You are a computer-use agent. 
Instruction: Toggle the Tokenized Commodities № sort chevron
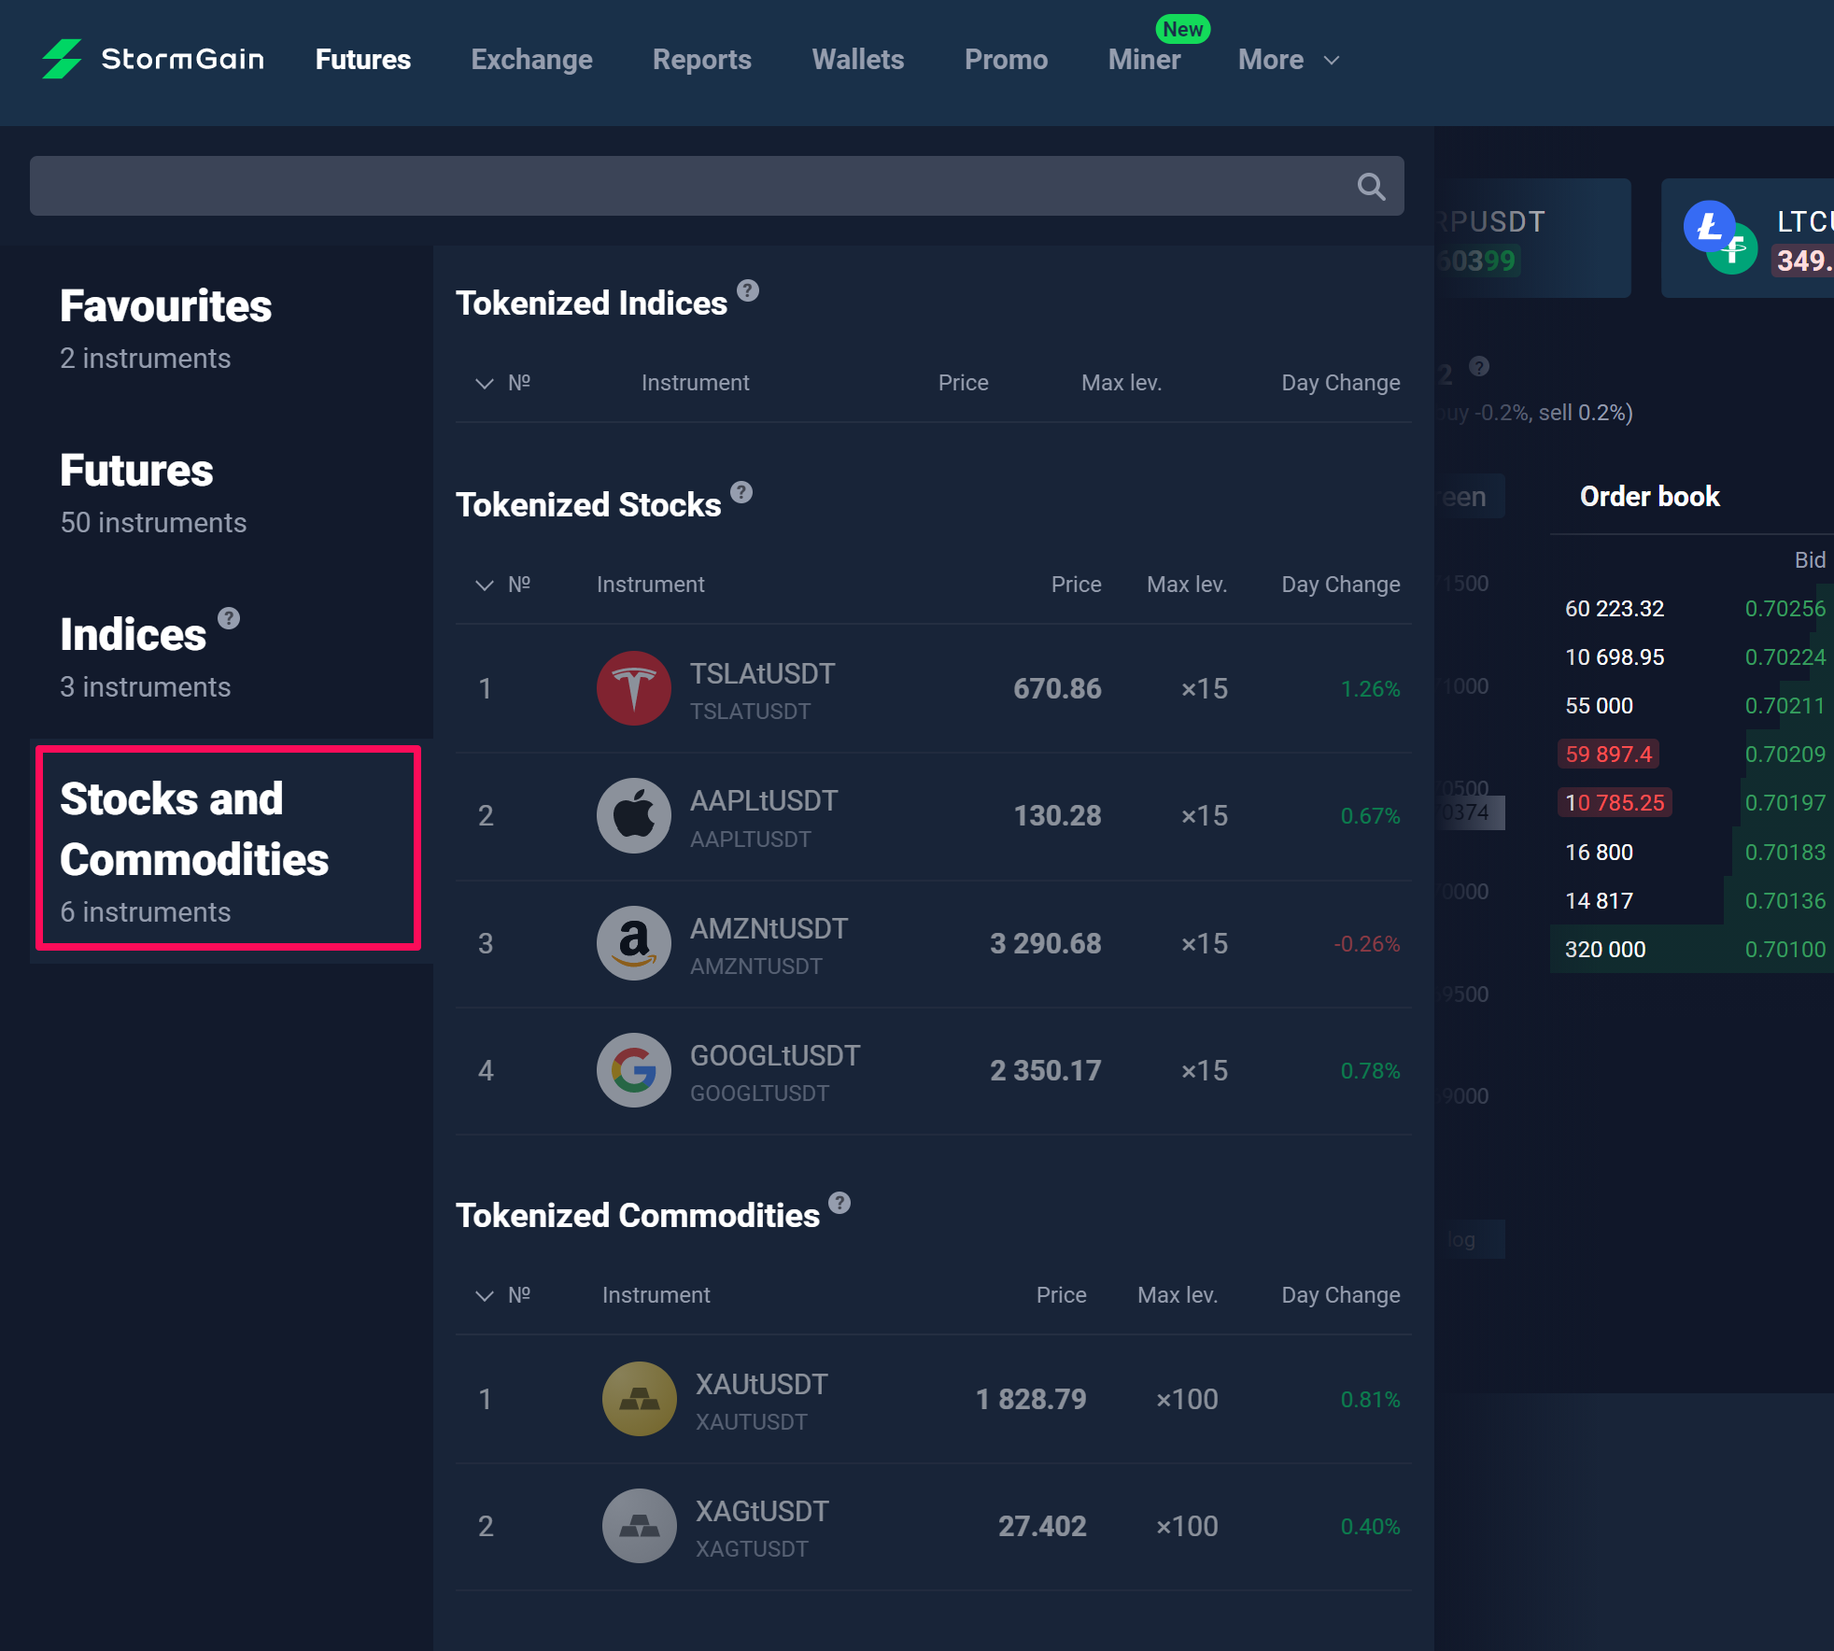click(484, 1296)
